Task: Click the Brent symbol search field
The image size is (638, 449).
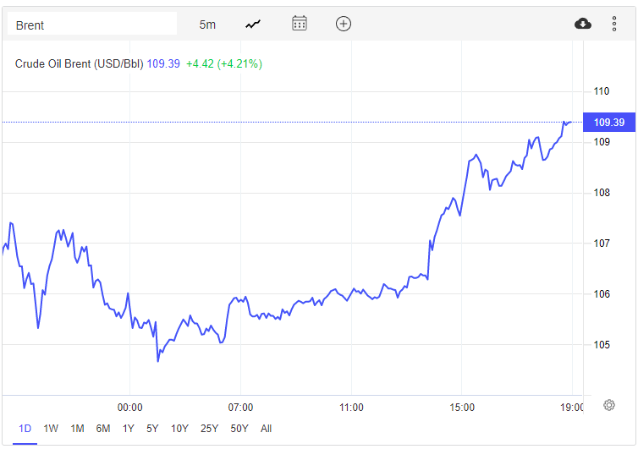Action: point(91,25)
